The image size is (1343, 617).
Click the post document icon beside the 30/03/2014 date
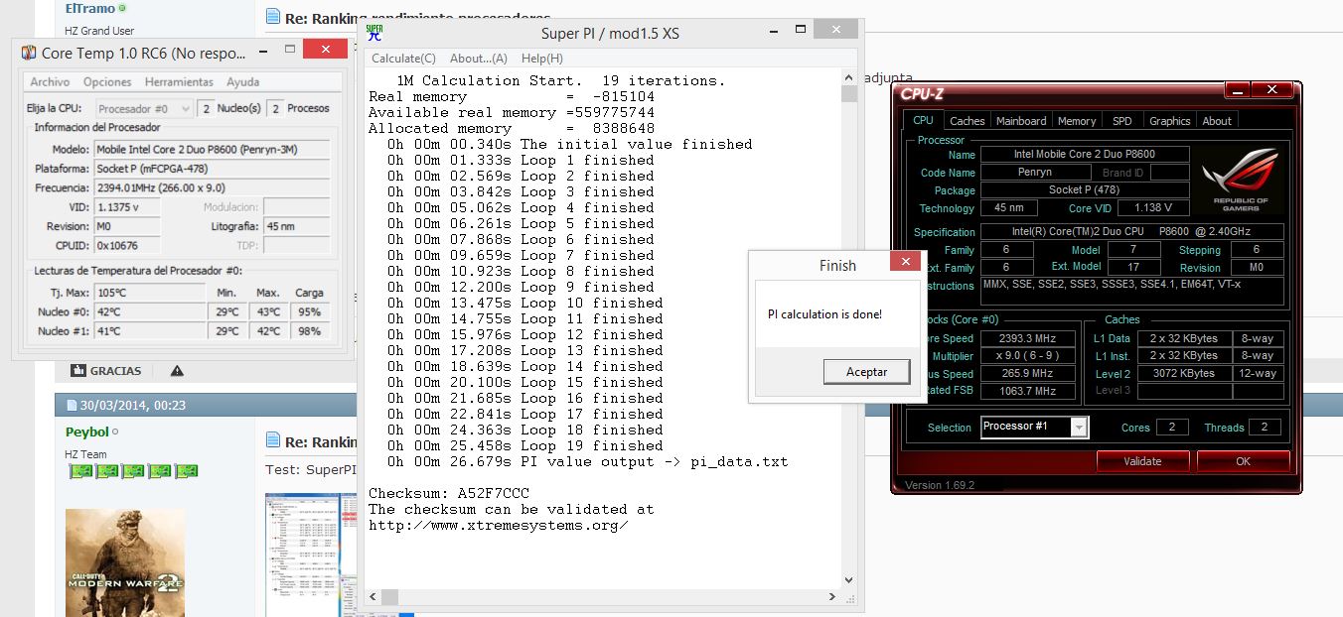[x=72, y=406]
